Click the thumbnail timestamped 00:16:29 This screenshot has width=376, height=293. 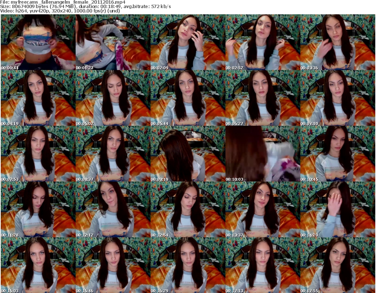tap(188, 265)
